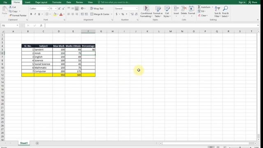The image size is (263, 148).
Task: Open the font size dropdown
Action: coord(56,9)
